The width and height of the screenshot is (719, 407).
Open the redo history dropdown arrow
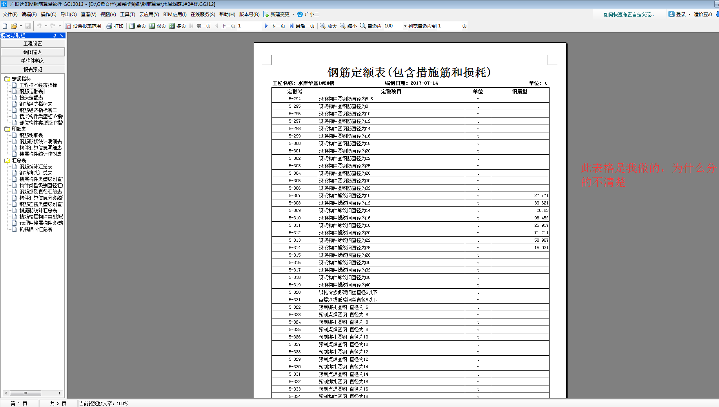(60, 26)
